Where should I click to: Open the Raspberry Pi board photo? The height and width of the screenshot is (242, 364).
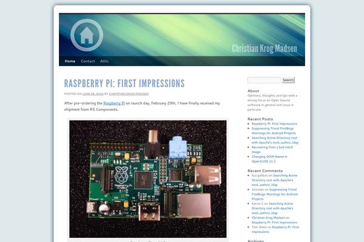(148, 179)
